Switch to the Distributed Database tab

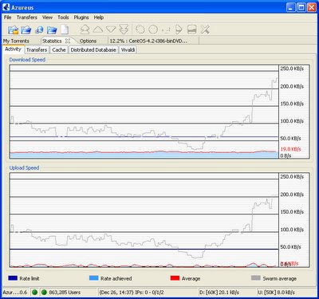click(93, 49)
